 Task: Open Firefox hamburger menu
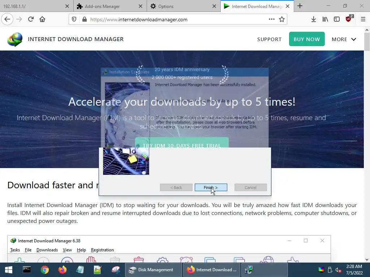point(363,19)
